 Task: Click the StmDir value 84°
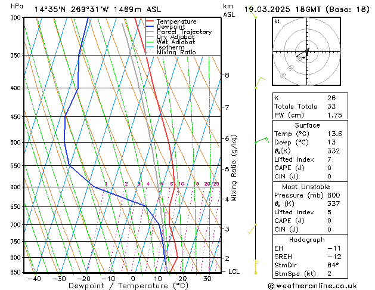coord(333,265)
